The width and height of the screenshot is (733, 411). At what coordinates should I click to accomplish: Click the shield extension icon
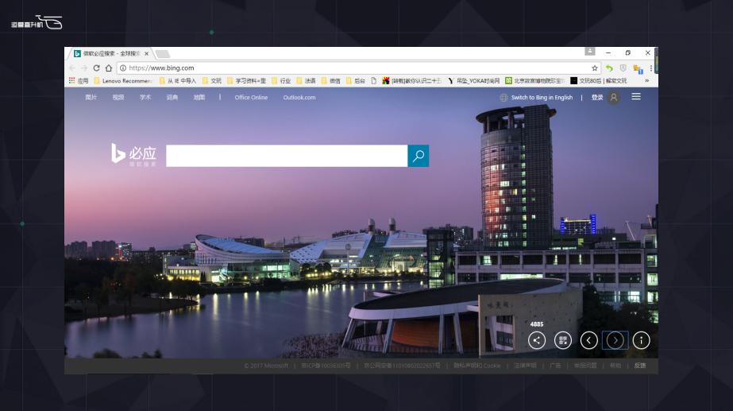[623, 68]
